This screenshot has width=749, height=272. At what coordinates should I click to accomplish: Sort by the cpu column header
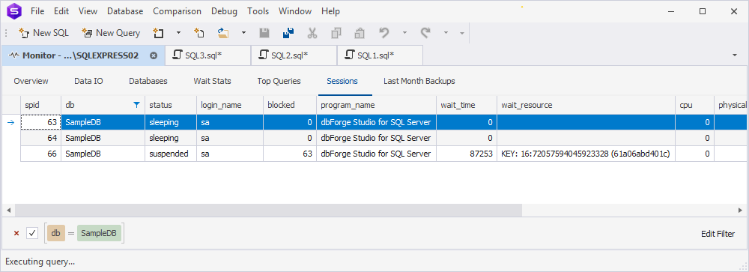[694, 105]
